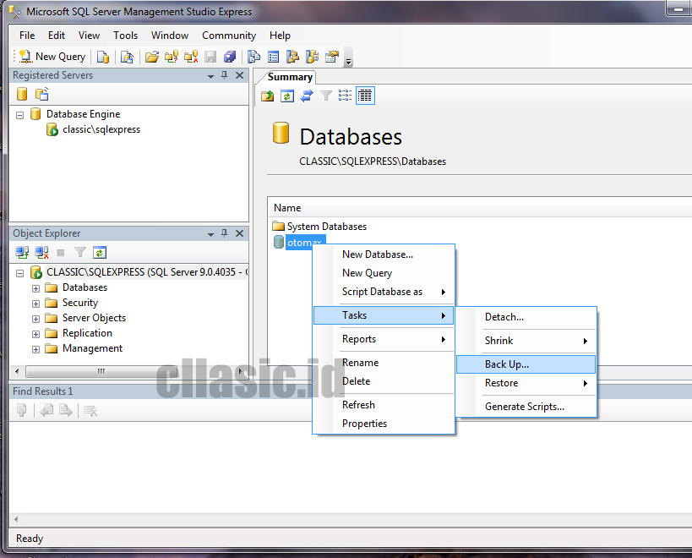
Task: Collapse the Database Engine node
Action: pyautogui.click(x=20, y=115)
